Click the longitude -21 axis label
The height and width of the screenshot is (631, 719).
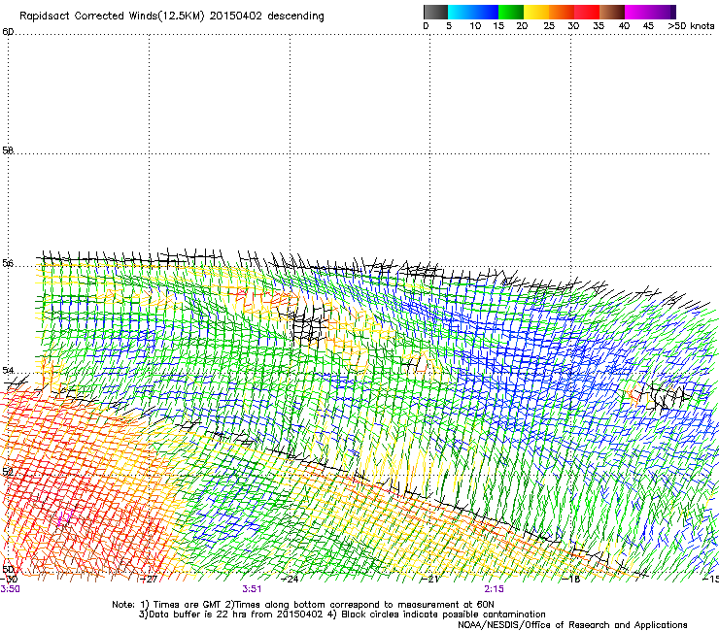pos(430,580)
